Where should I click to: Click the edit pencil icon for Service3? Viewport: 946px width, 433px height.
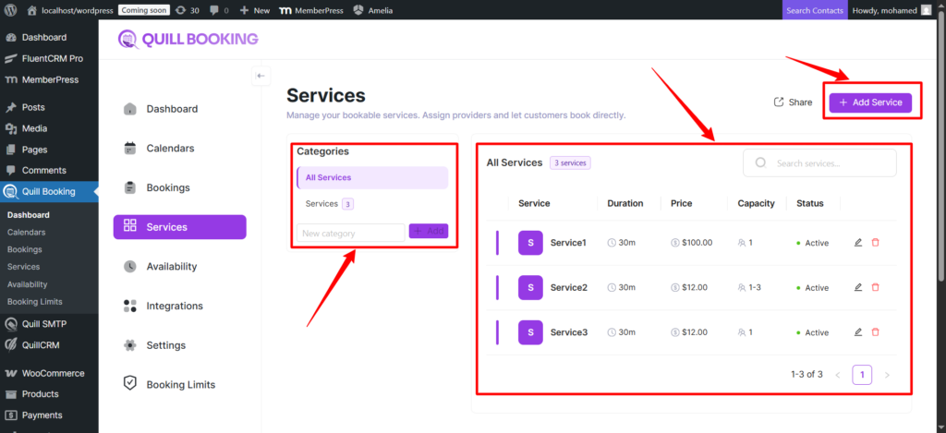858,331
